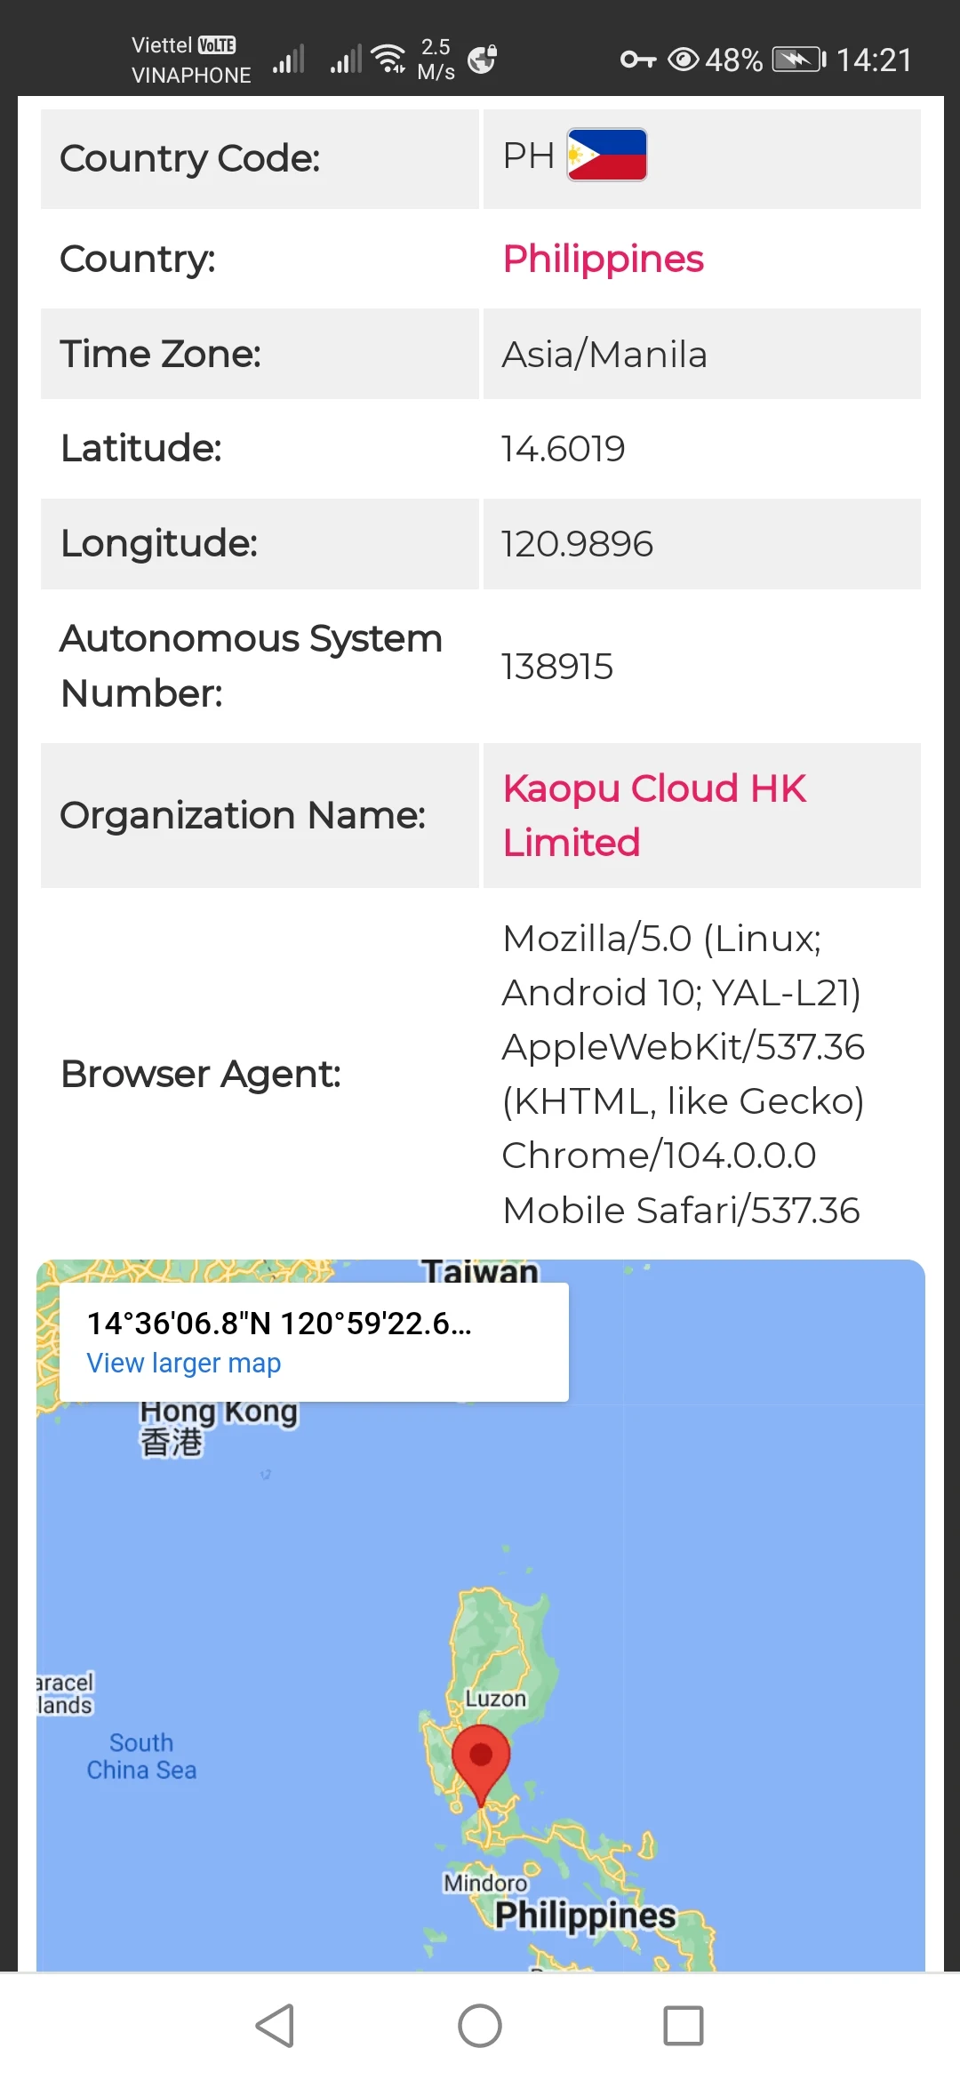
Task: Tap the recent apps square button
Action: click(684, 2026)
